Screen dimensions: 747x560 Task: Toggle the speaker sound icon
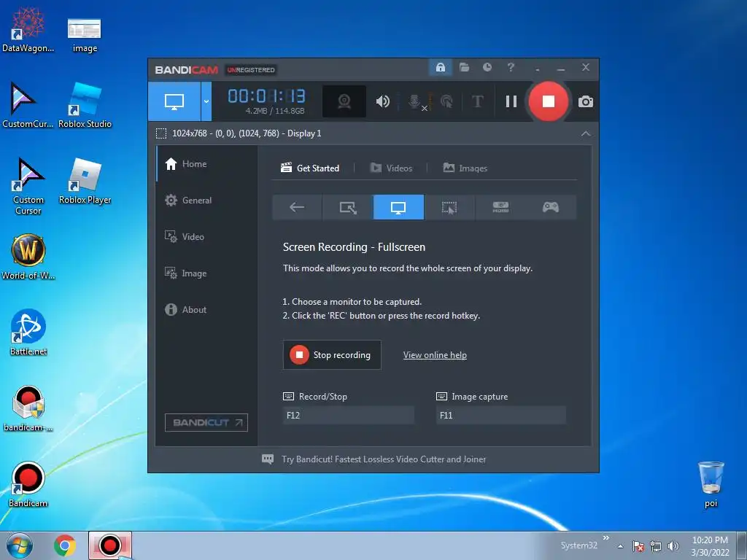pyautogui.click(x=382, y=101)
